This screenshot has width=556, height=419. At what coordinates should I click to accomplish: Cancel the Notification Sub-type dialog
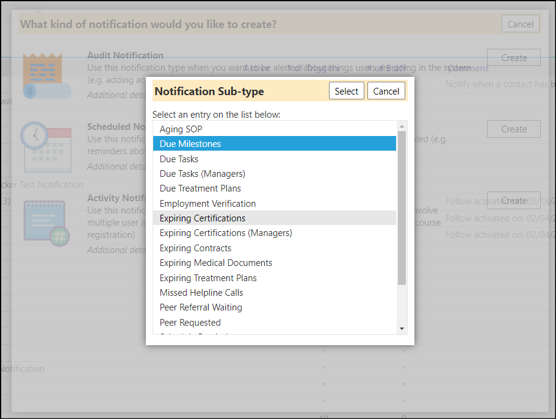coord(386,91)
